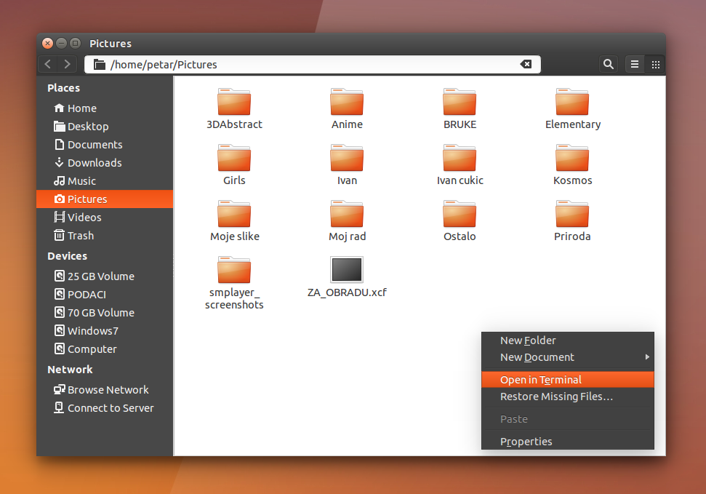Click the back navigation arrow

click(47, 64)
